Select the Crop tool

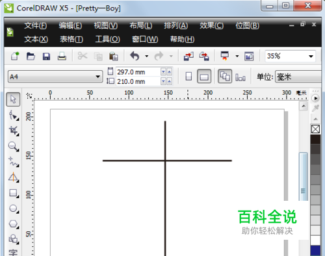click(x=14, y=131)
